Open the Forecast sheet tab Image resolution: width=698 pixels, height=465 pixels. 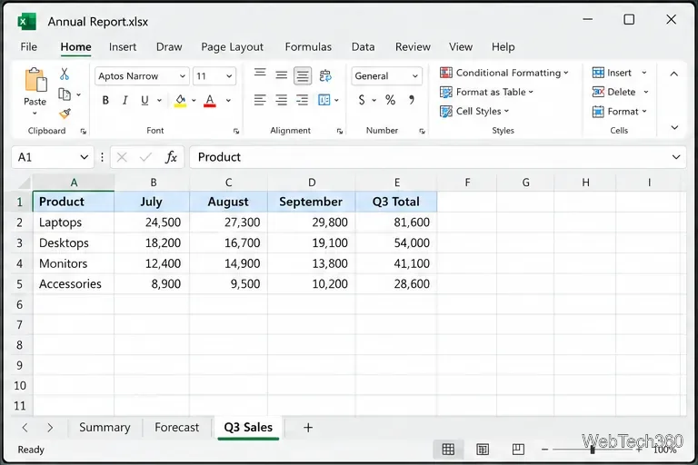(x=176, y=428)
